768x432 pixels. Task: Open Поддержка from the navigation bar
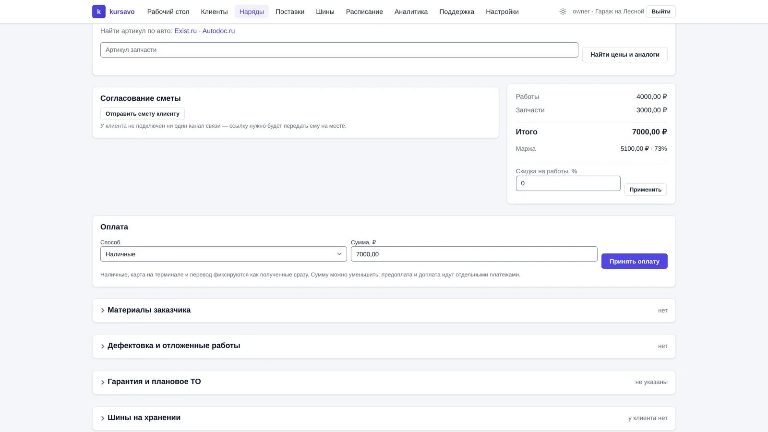(456, 12)
